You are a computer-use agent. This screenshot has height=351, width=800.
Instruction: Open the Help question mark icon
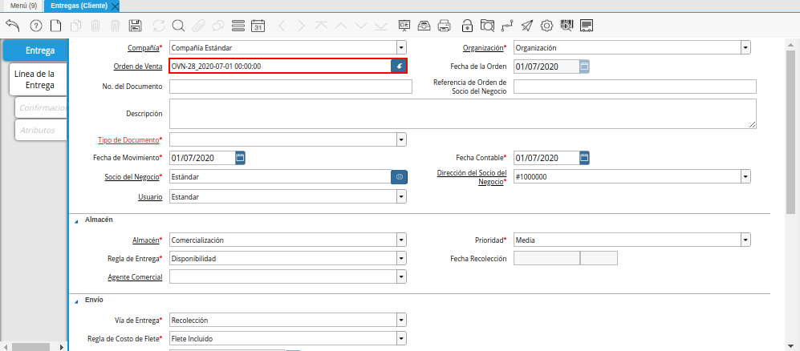click(x=36, y=26)
